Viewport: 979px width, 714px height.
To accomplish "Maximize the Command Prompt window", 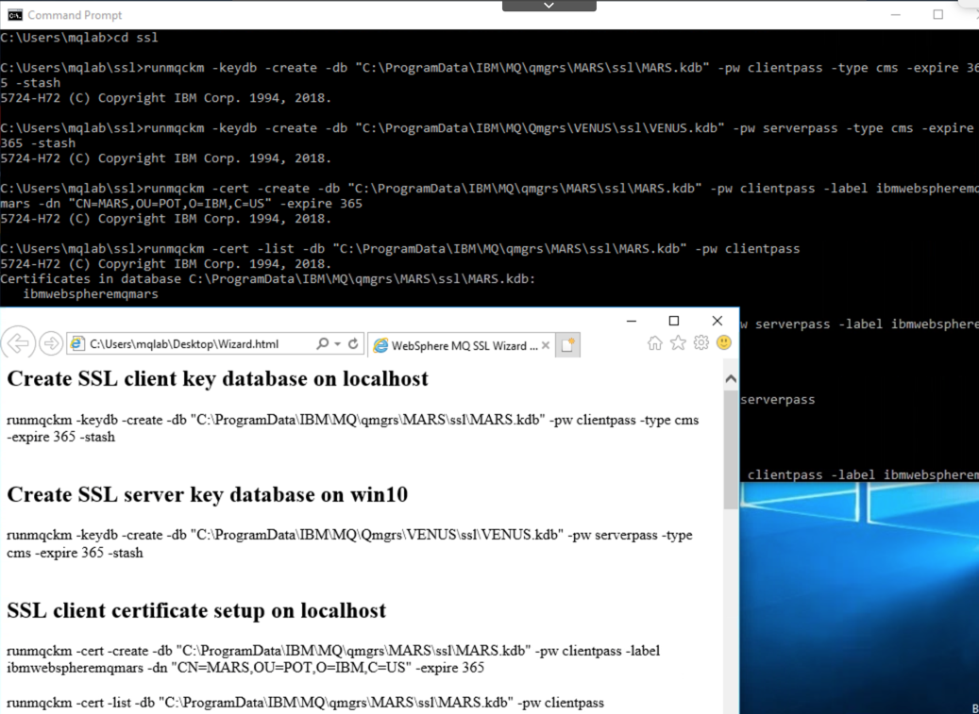I will (937, 14).
